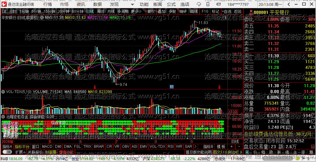316x162 pixels.
Task: Switch indicator to DMI
Action: [x=58, y=147]
